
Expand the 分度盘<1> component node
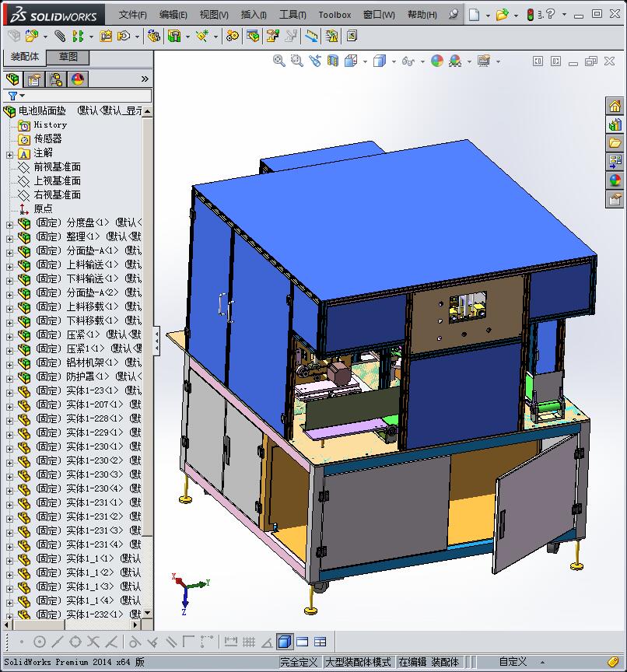[9, 224]
